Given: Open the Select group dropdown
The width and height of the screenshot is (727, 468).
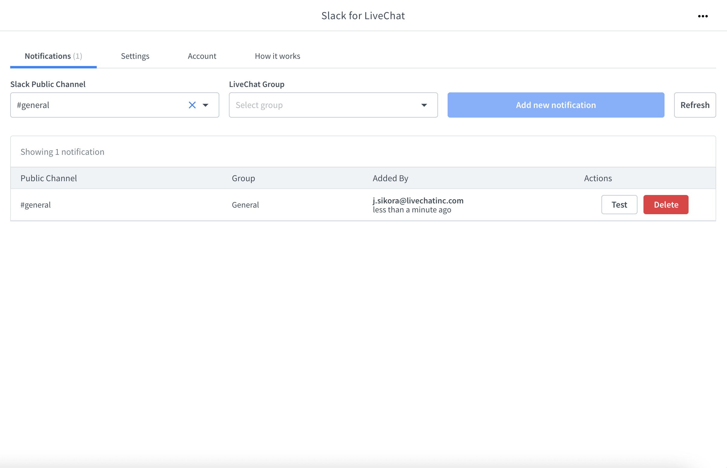Looking at the screenshot, I should (333, 105).
